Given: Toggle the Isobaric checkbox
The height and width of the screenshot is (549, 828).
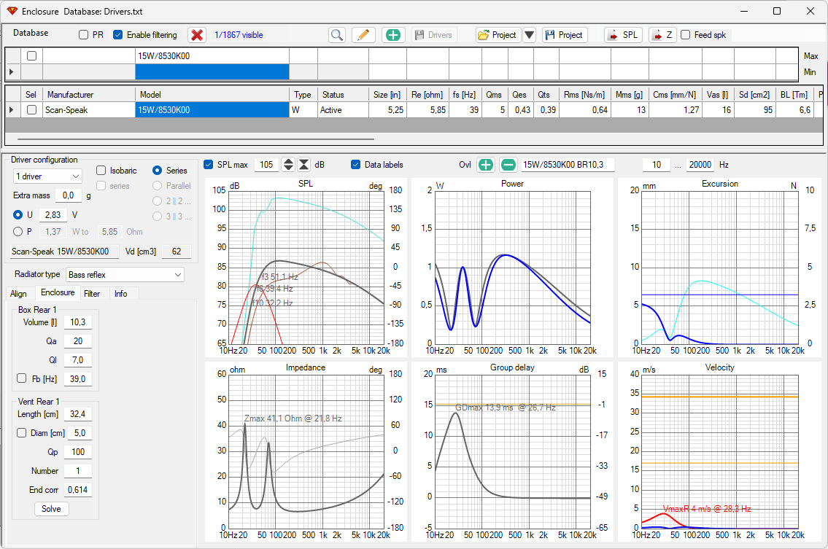Looking at the screenshot, I should 101,170.
